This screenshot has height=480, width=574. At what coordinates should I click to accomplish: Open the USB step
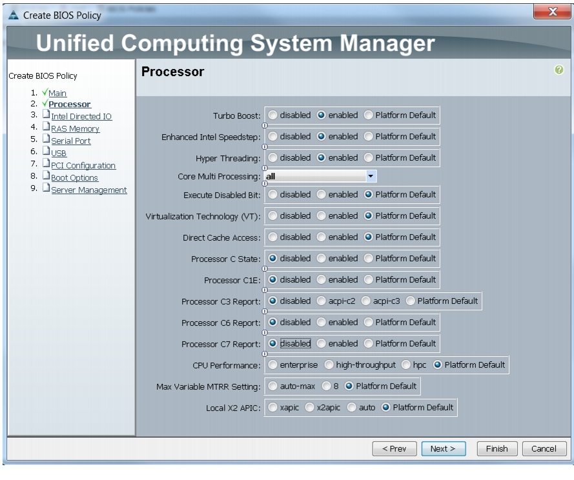pos(59,153)
